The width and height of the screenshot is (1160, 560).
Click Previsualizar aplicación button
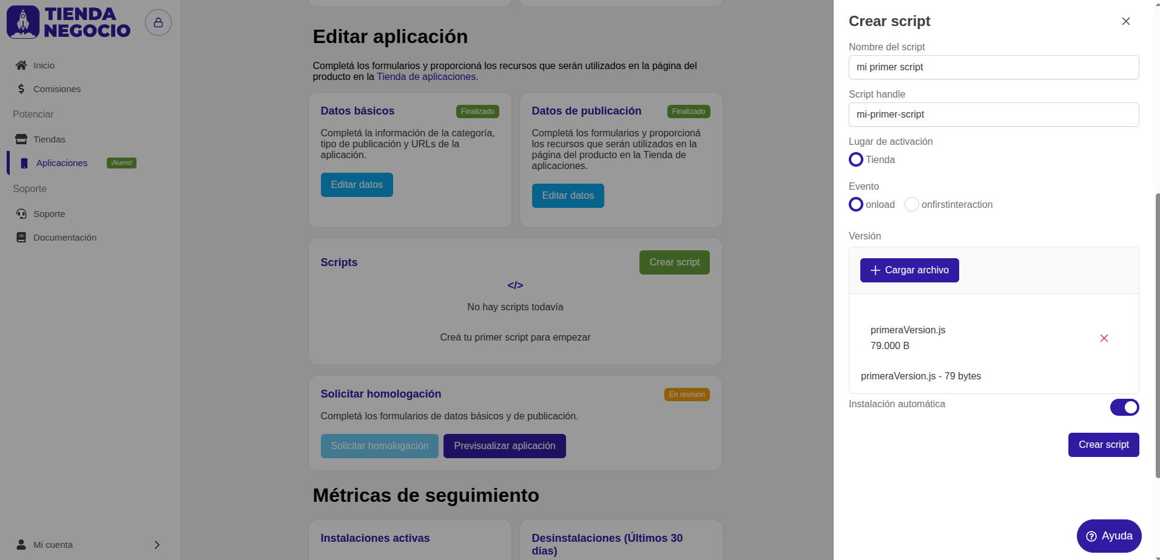[505, 446]
